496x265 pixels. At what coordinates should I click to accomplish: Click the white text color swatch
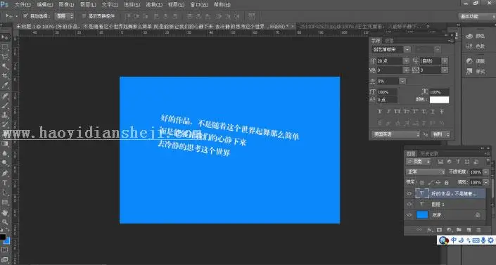(439, 100)
